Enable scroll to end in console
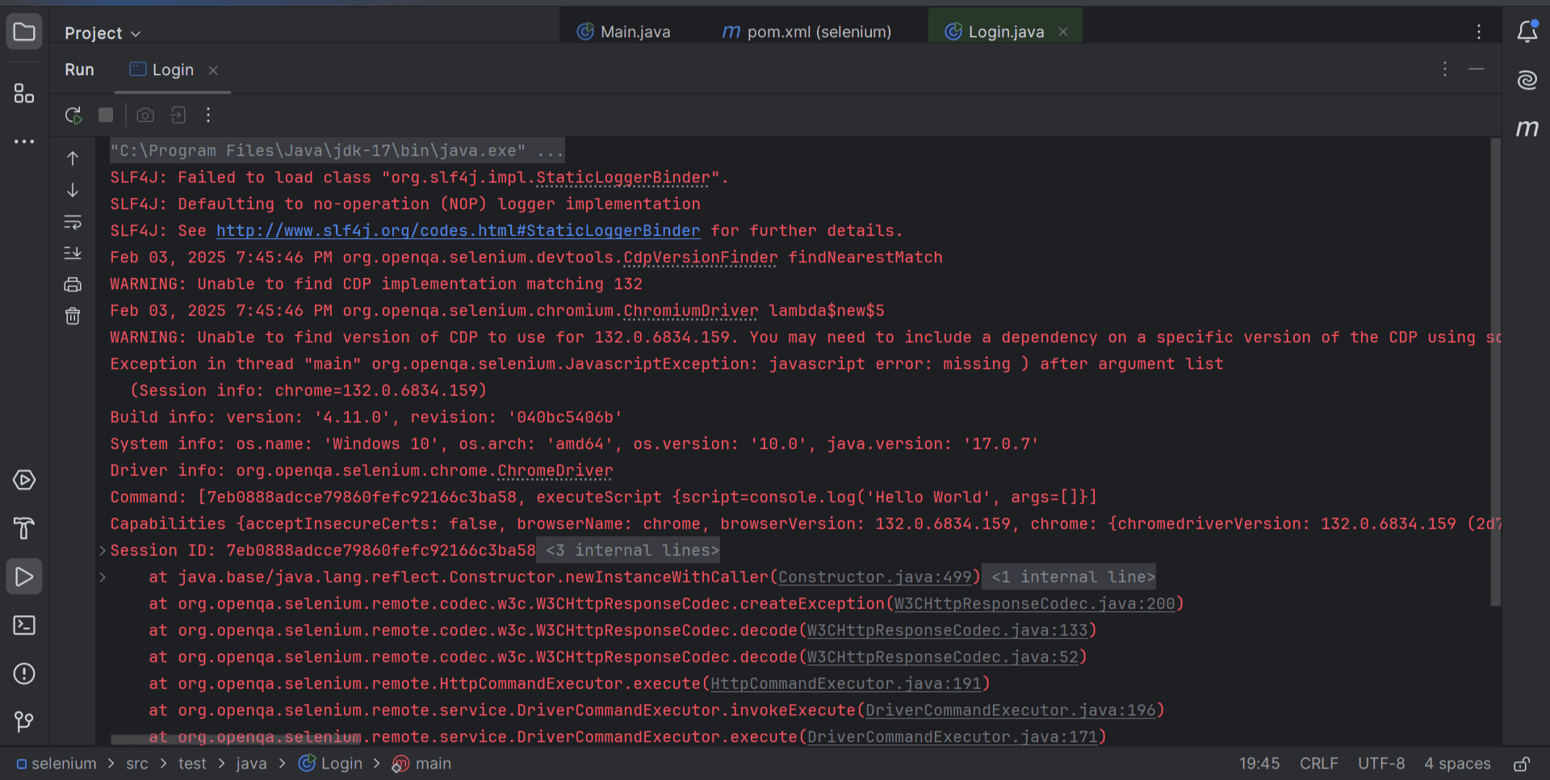1550x780 pixels. click(73, 253)
